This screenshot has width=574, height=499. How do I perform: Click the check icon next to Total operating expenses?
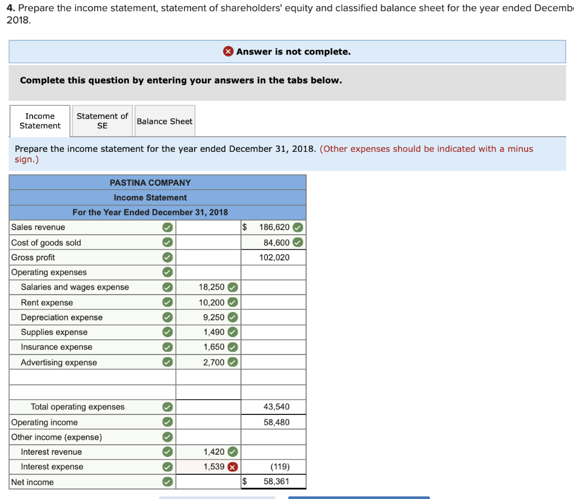pos(168,407)
